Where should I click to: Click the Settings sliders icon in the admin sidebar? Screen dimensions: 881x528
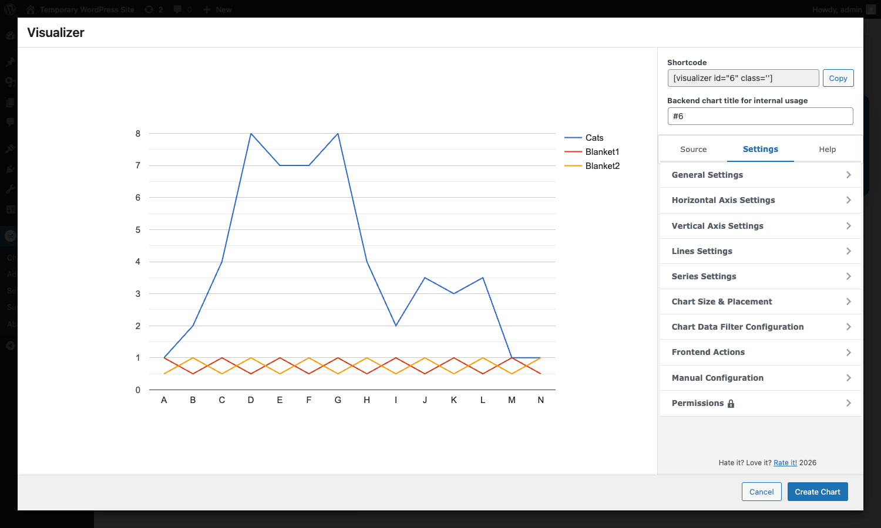pyautogui.click(x=10, y=209)
